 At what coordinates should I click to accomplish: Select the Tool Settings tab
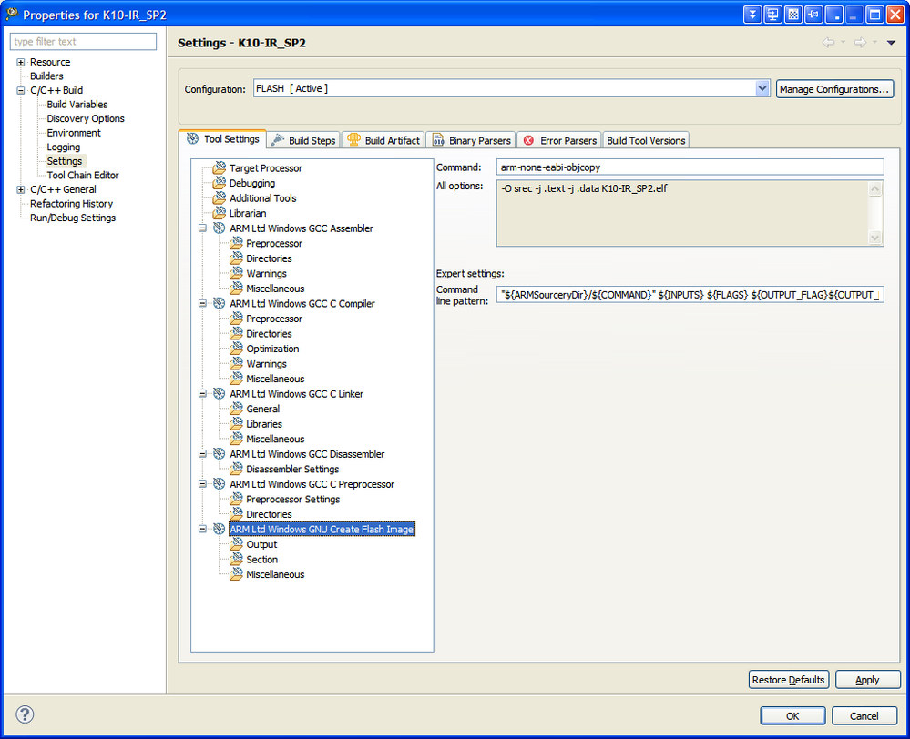tap(223, 139)
